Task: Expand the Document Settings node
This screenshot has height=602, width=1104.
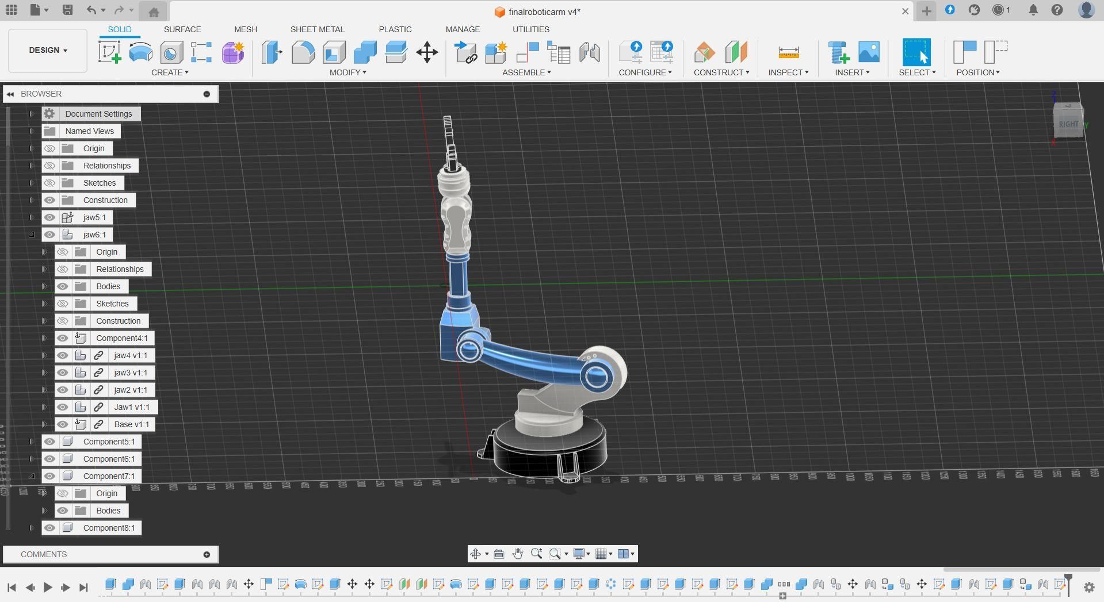Action: [32, 114]
